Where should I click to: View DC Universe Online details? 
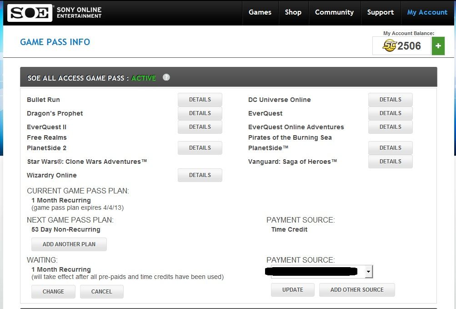coord(390,100)
